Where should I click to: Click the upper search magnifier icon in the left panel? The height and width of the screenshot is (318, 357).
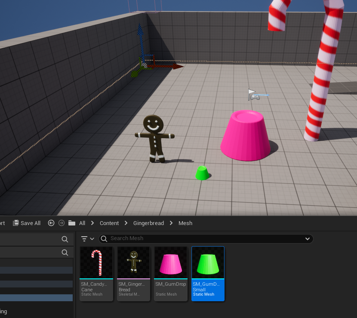click(x=65, y=239)
